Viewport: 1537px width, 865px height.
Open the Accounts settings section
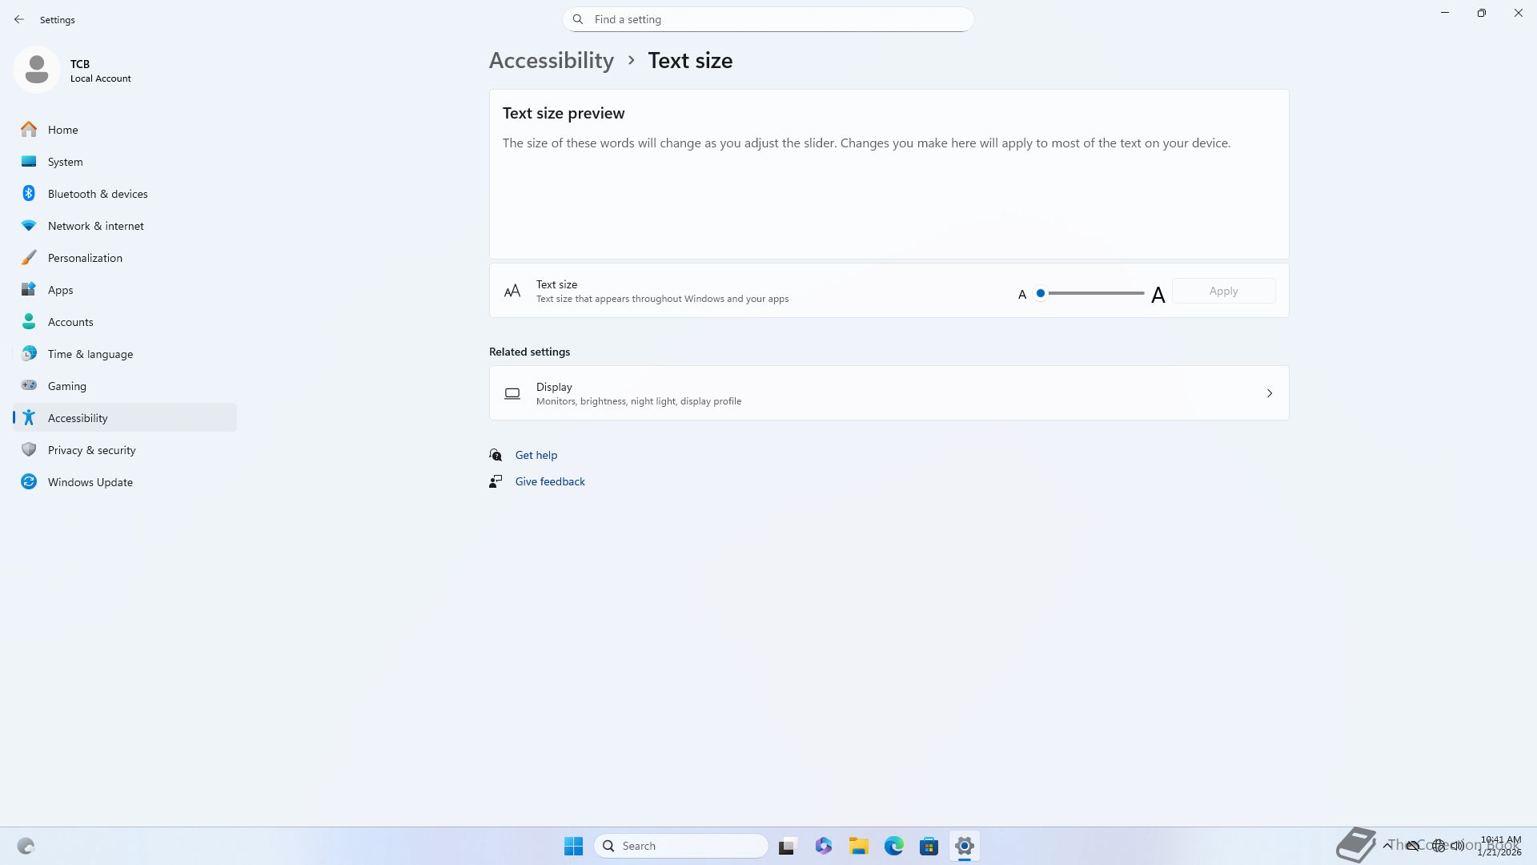tap(70, 322)
